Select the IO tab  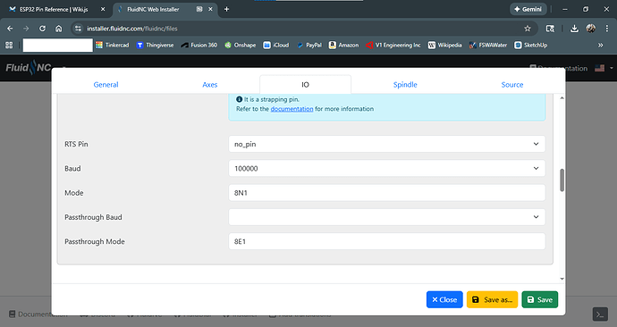tap(305, 85)
